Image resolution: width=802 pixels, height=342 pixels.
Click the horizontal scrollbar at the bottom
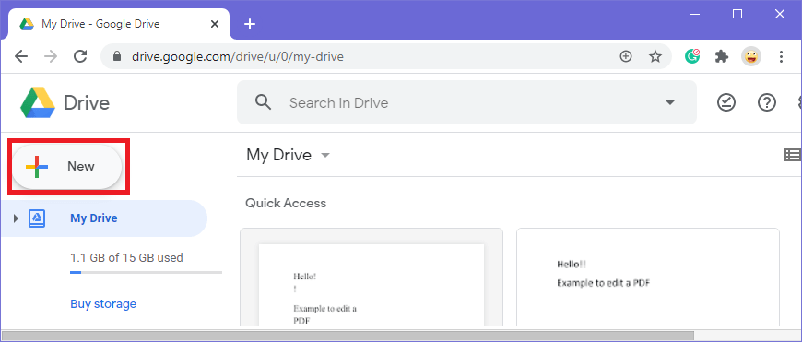pos(348,336)
